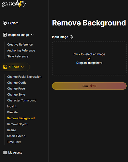
Task: Go to Change Facial Expression
Action: (x=24, y=77)
